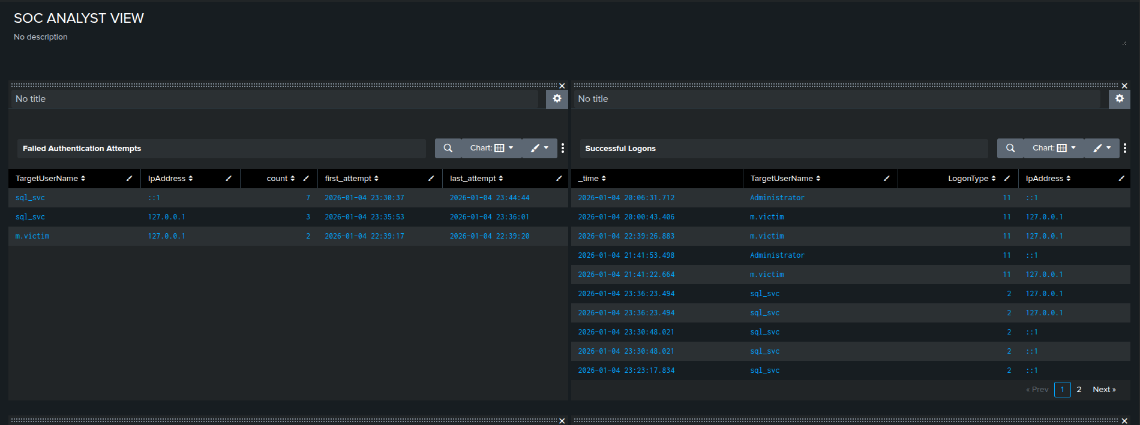Open settings gear for Successful Logons panel
This screenshot has width=1140, height=425.
click(x=1119, y=99)
